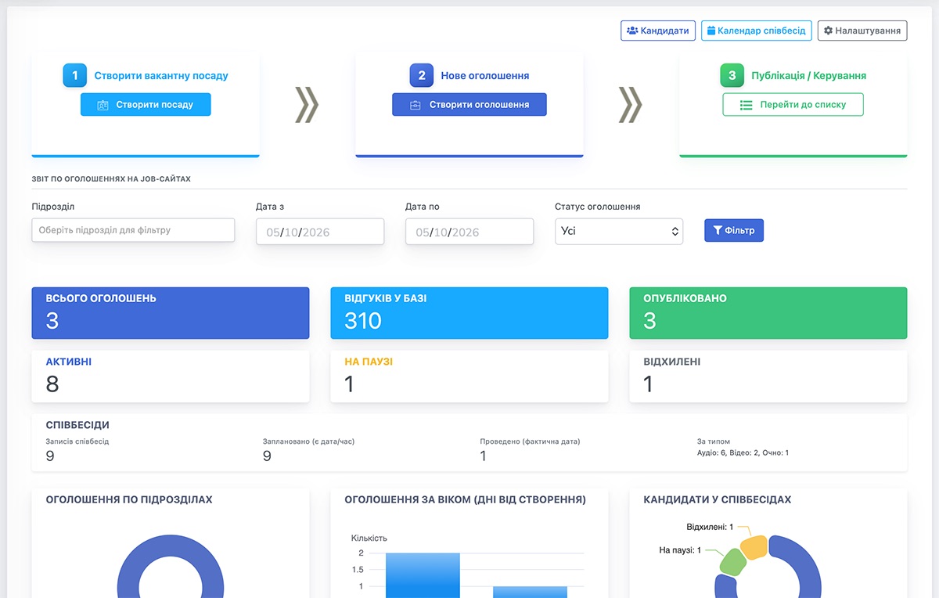
Task: Click the Опубліковано card
Action: 768,313
